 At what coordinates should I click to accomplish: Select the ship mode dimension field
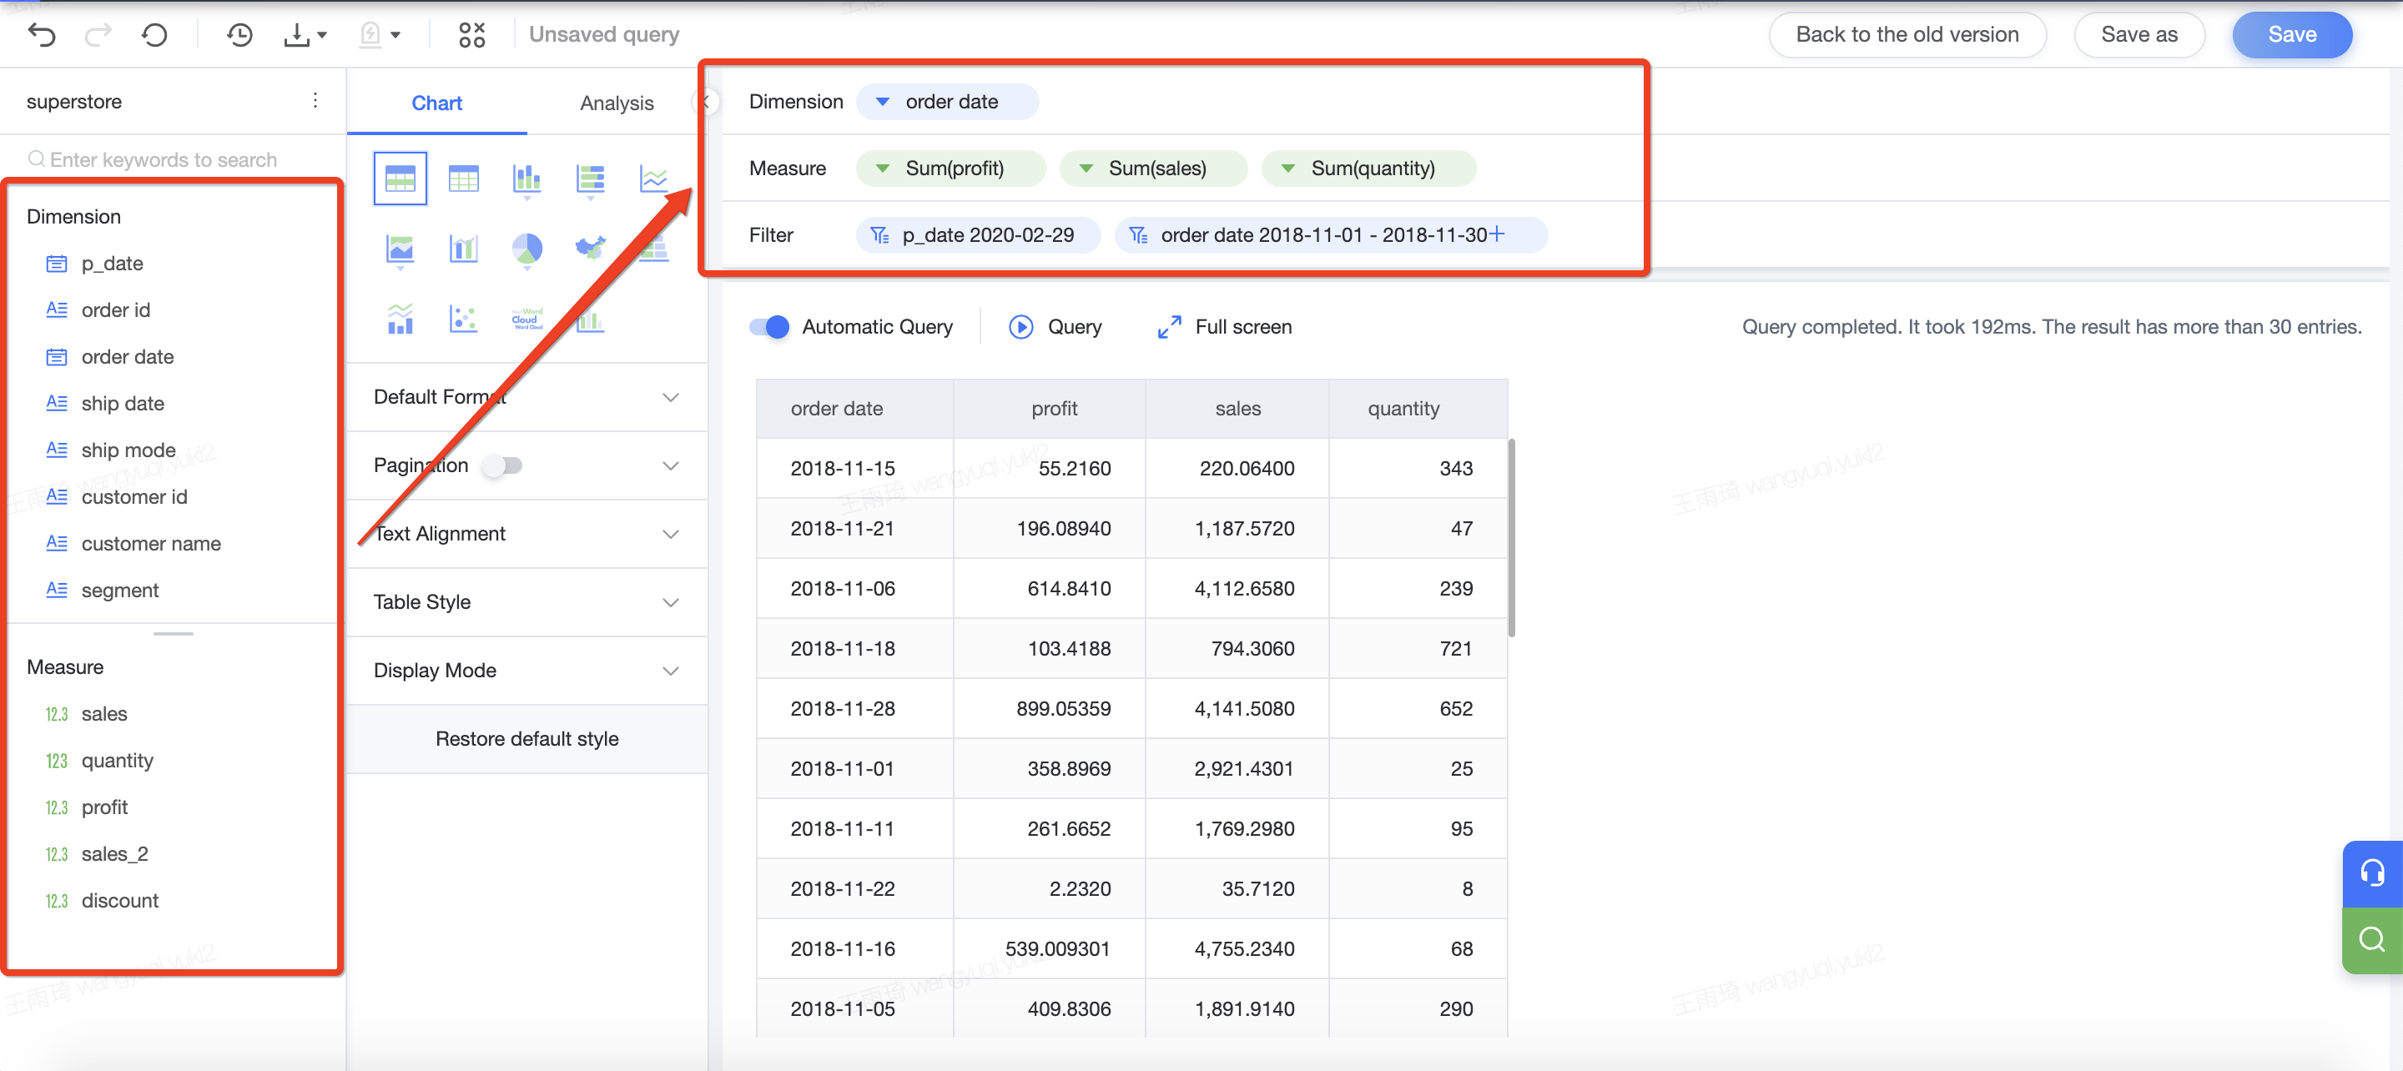pyautogui.click(x=128, y=450)
